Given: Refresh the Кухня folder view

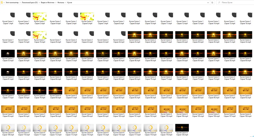Looking at the screenshot, I should point(212,3).
